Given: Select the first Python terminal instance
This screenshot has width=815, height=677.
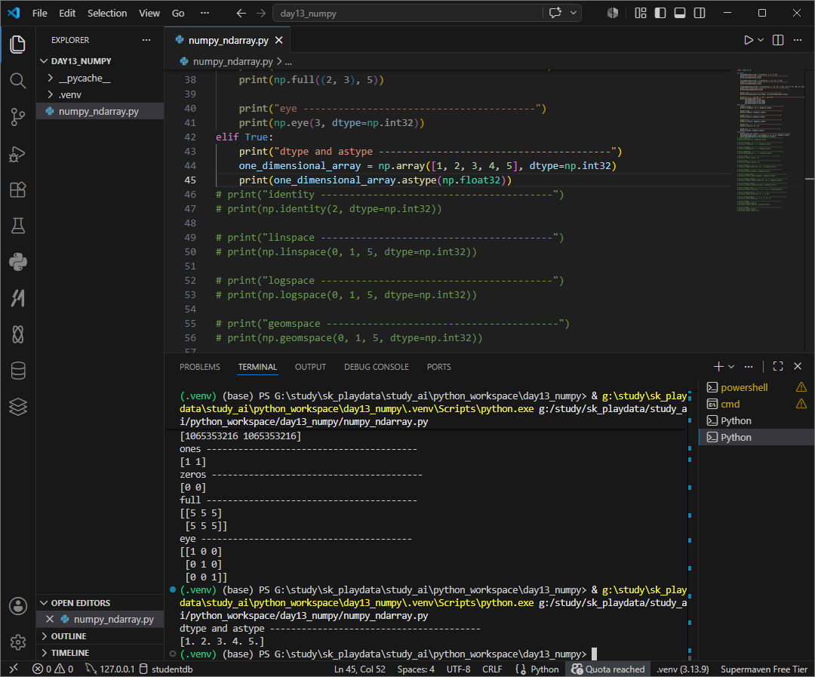Looking at the screenshot, I should pyautogui.click(x=756, y=420).
